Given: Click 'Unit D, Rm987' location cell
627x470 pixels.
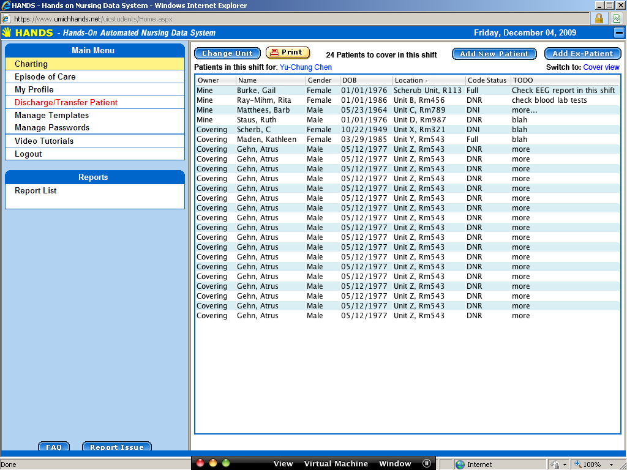Looking at the screenshot, I should (x=419, y=120).
